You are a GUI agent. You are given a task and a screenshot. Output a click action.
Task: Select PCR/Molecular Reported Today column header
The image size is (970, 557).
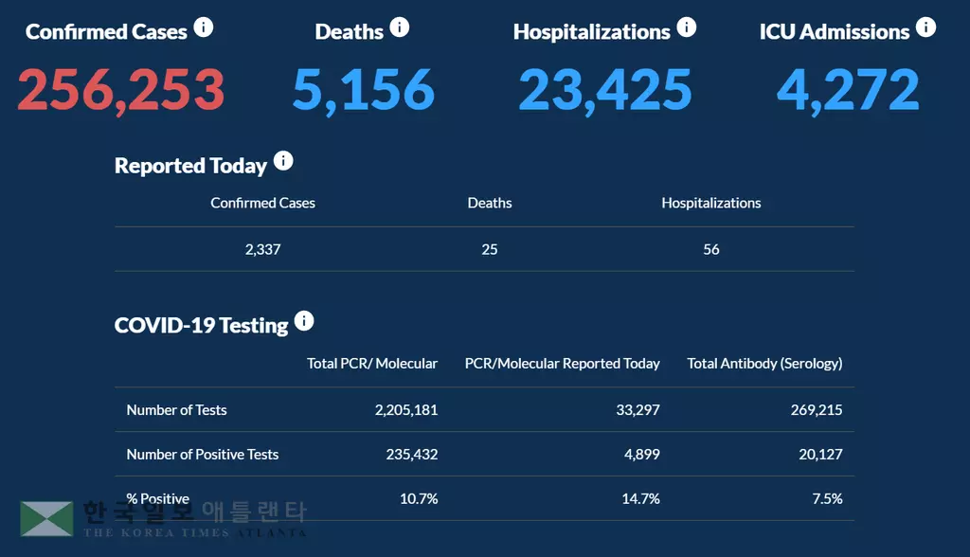[x=562, y=363]
